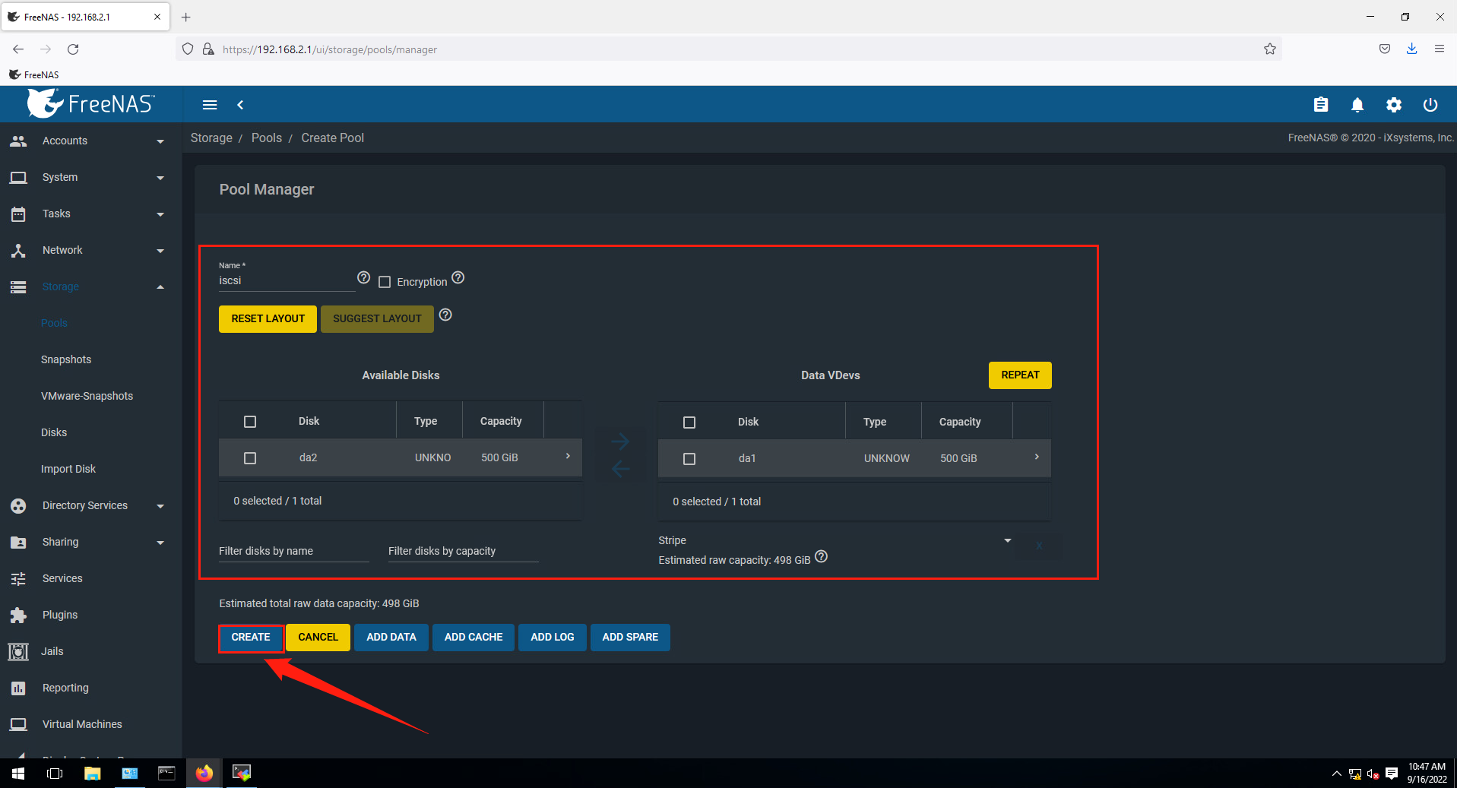Click RESET LAYOUT button

point(268,319)
